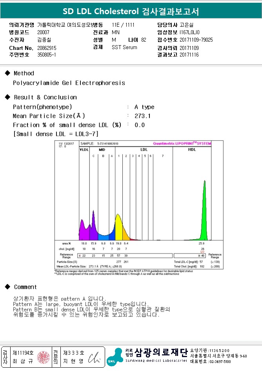Click the specialist license number '제333호'
This screenshot has width=262, height=372.
(x=74, y=353)
